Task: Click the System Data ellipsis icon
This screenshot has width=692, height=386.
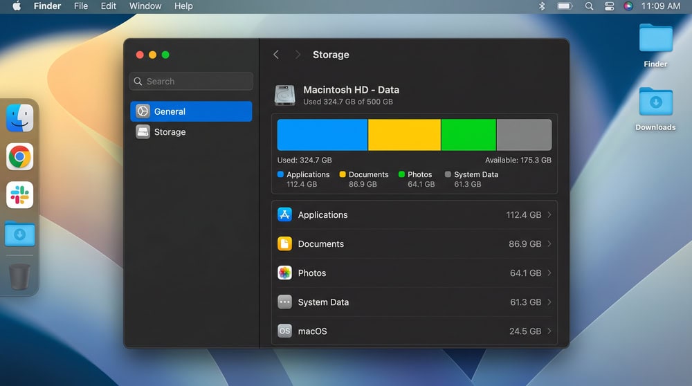Action: [284, 302]
